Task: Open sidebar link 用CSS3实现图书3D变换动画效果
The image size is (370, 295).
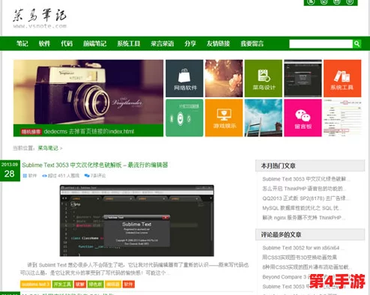Action: click(300, 258)
